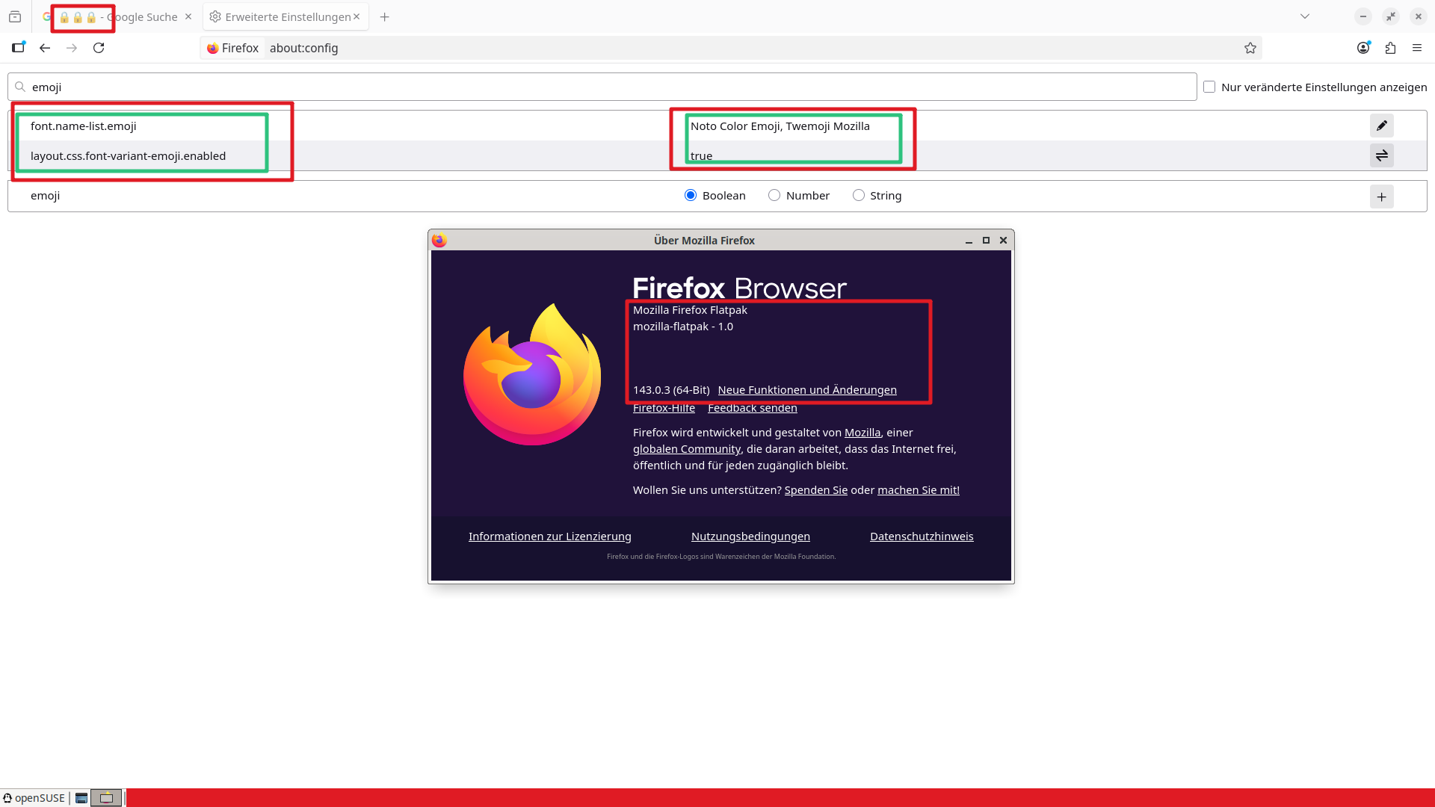Reload the page with the refresh icon

click(x=99, y=48)
